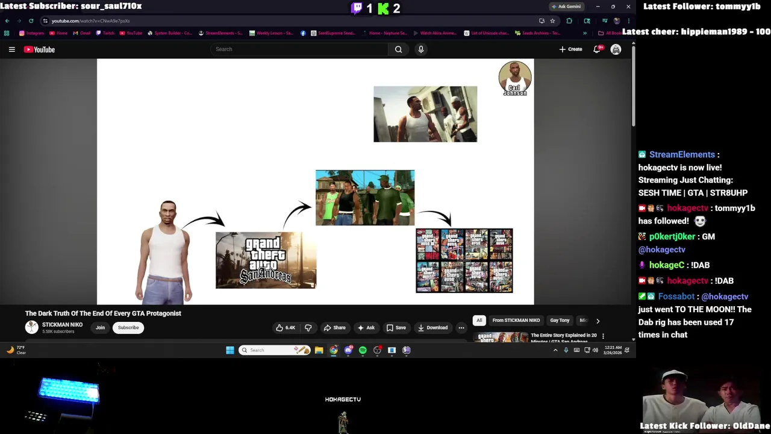Subscribe to STICKMAN NIKO

click(128, 328)
